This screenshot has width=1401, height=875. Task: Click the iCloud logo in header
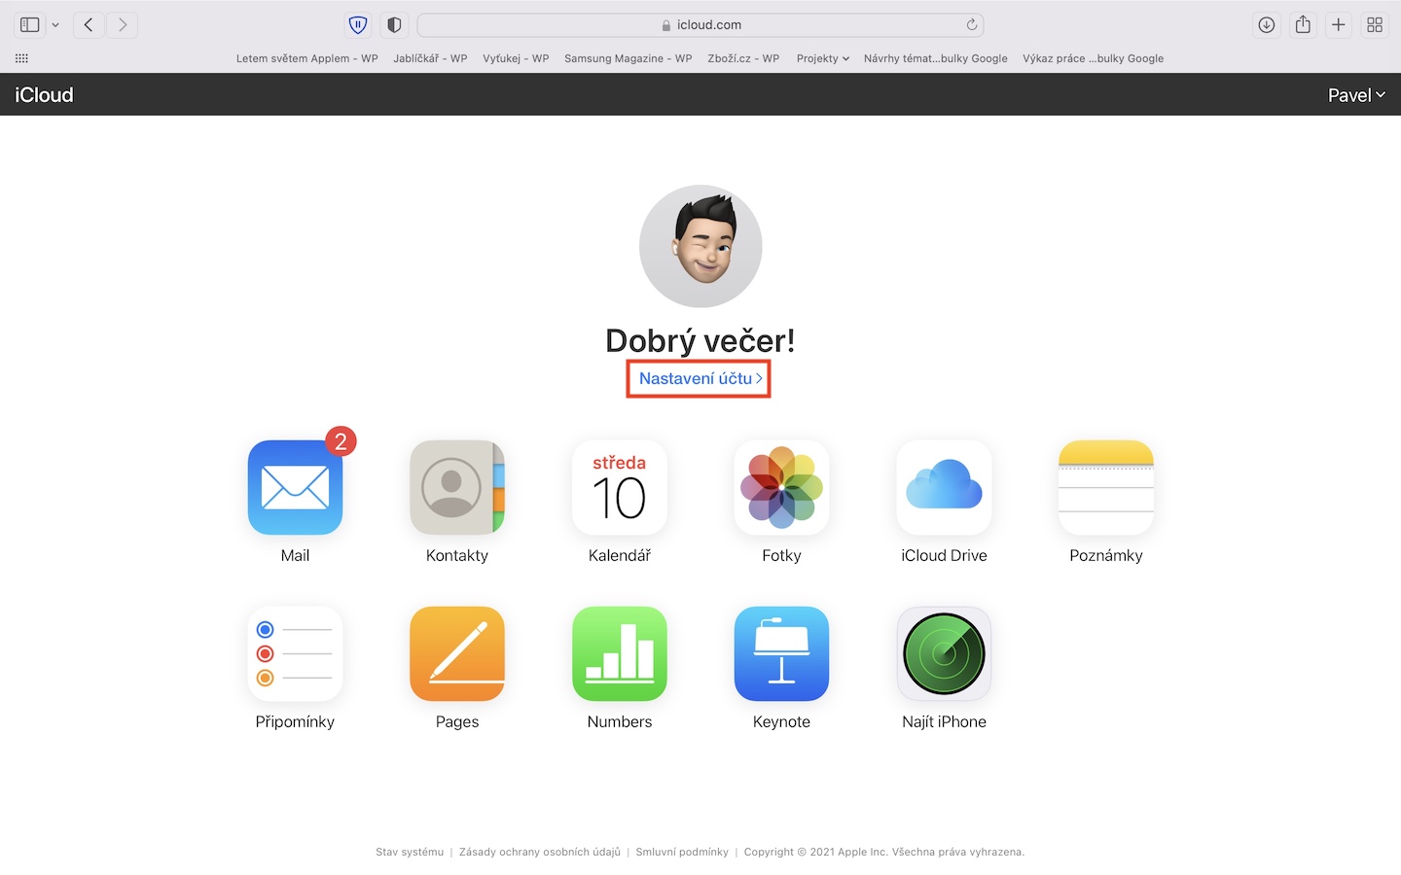click(x=44, y=95)
